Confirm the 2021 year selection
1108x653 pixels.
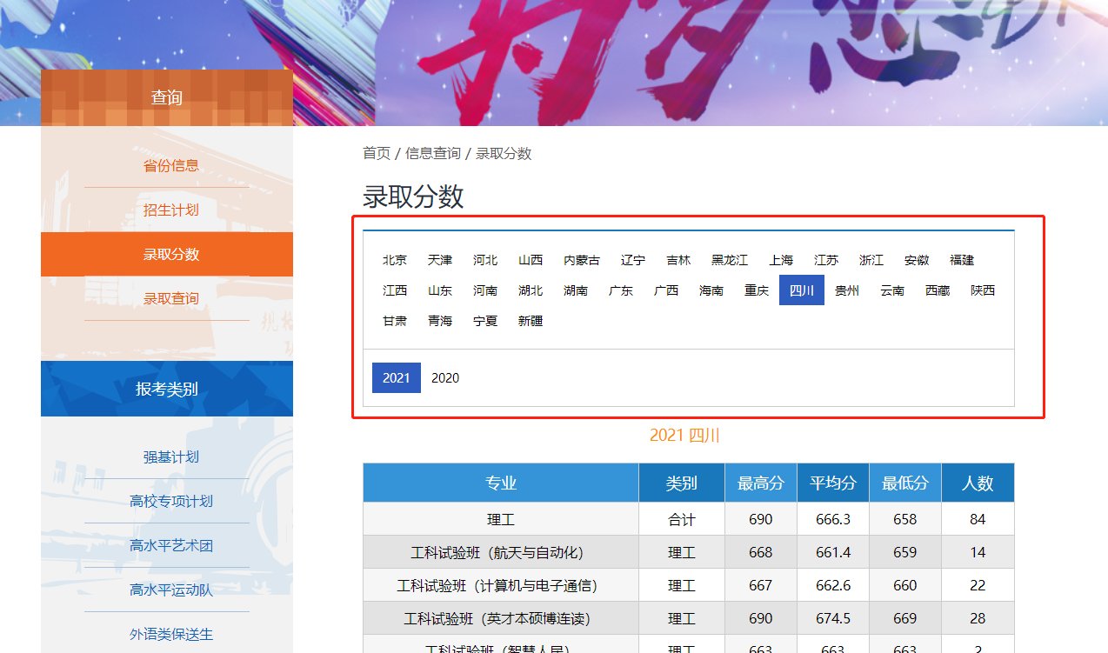pyautogui.click(x=396, y=377)
